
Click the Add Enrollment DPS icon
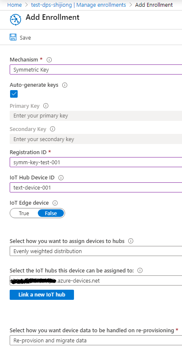pos(16,20)
